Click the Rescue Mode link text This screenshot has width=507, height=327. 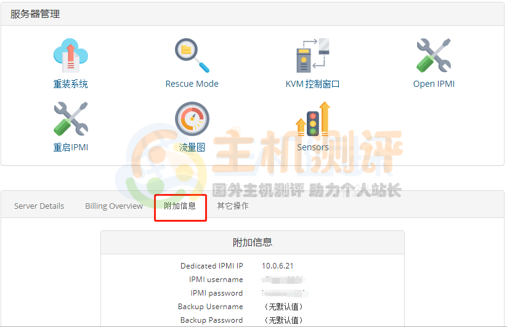[192, 84]
